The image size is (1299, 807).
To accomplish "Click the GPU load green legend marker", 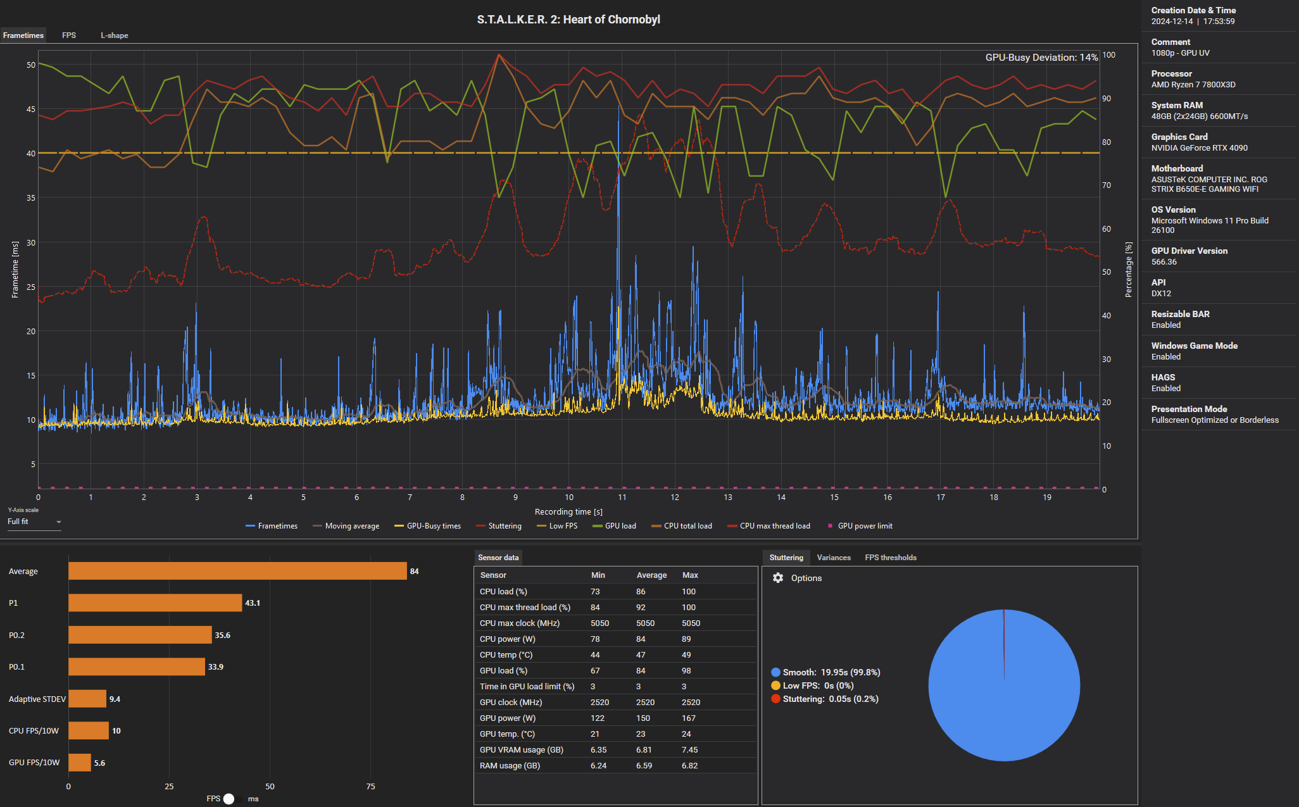I will point(597,526).
